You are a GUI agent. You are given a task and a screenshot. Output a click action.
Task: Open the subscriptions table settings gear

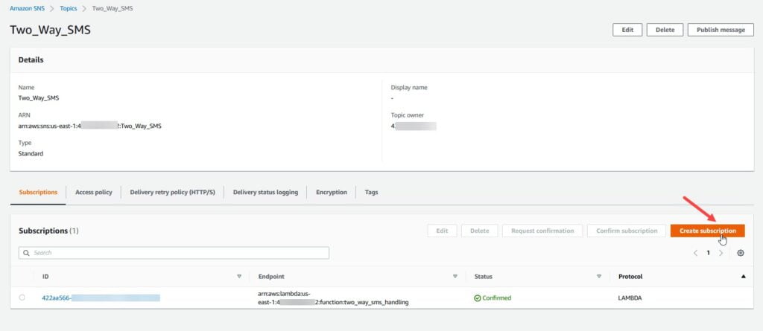point(741,253)
